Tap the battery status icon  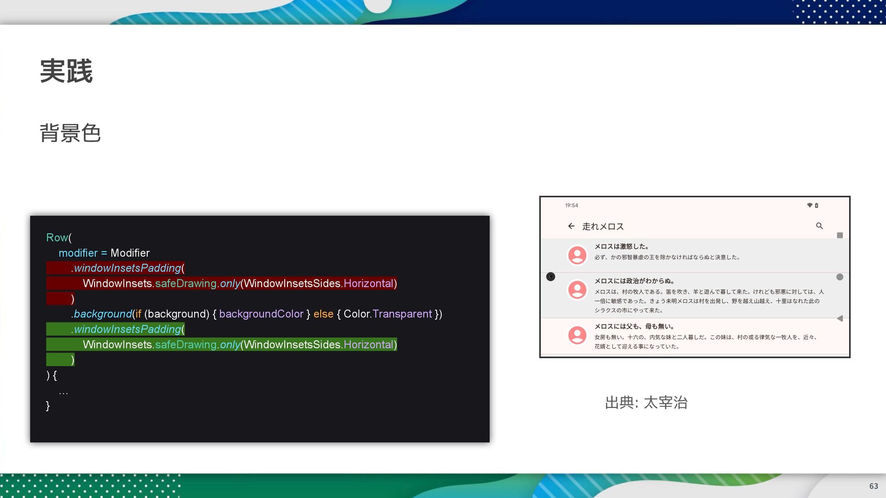coord(816,206)
